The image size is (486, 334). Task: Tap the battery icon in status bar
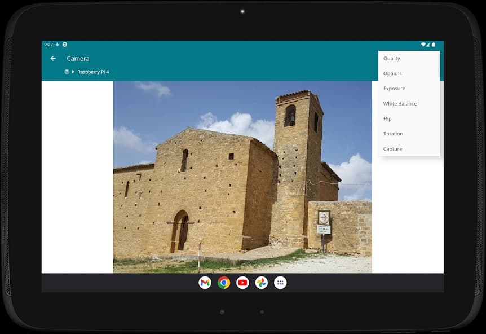[434, 45]
